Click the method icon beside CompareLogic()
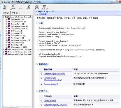The image size is (121, 108). [x=41, y=84]
